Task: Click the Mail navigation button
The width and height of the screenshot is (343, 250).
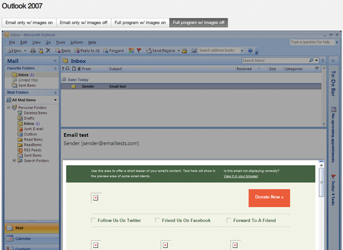Action: click(32, 228)
